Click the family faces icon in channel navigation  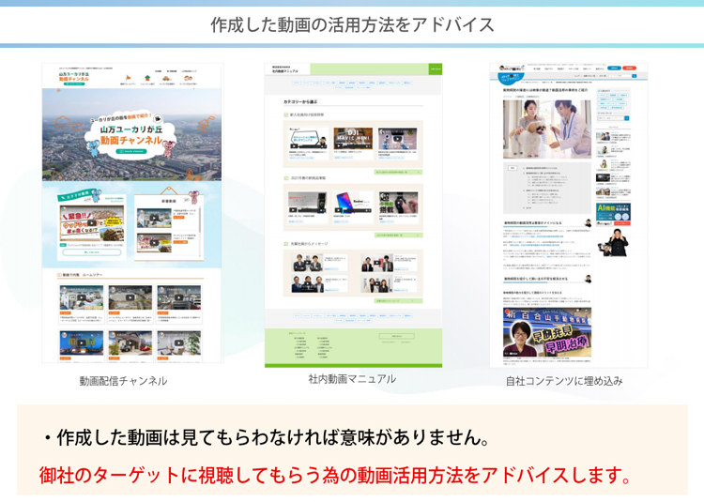[x=188, y=78]
